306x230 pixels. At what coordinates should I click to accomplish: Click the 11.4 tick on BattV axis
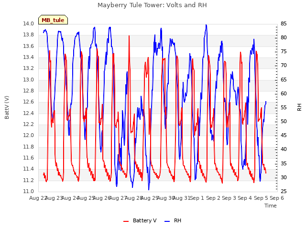(29, 169)
